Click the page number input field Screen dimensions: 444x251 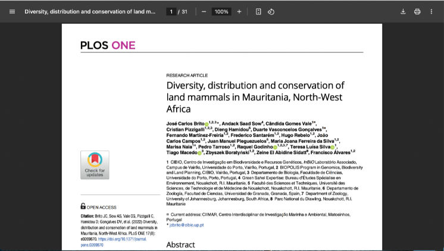[x=171, y=11]
